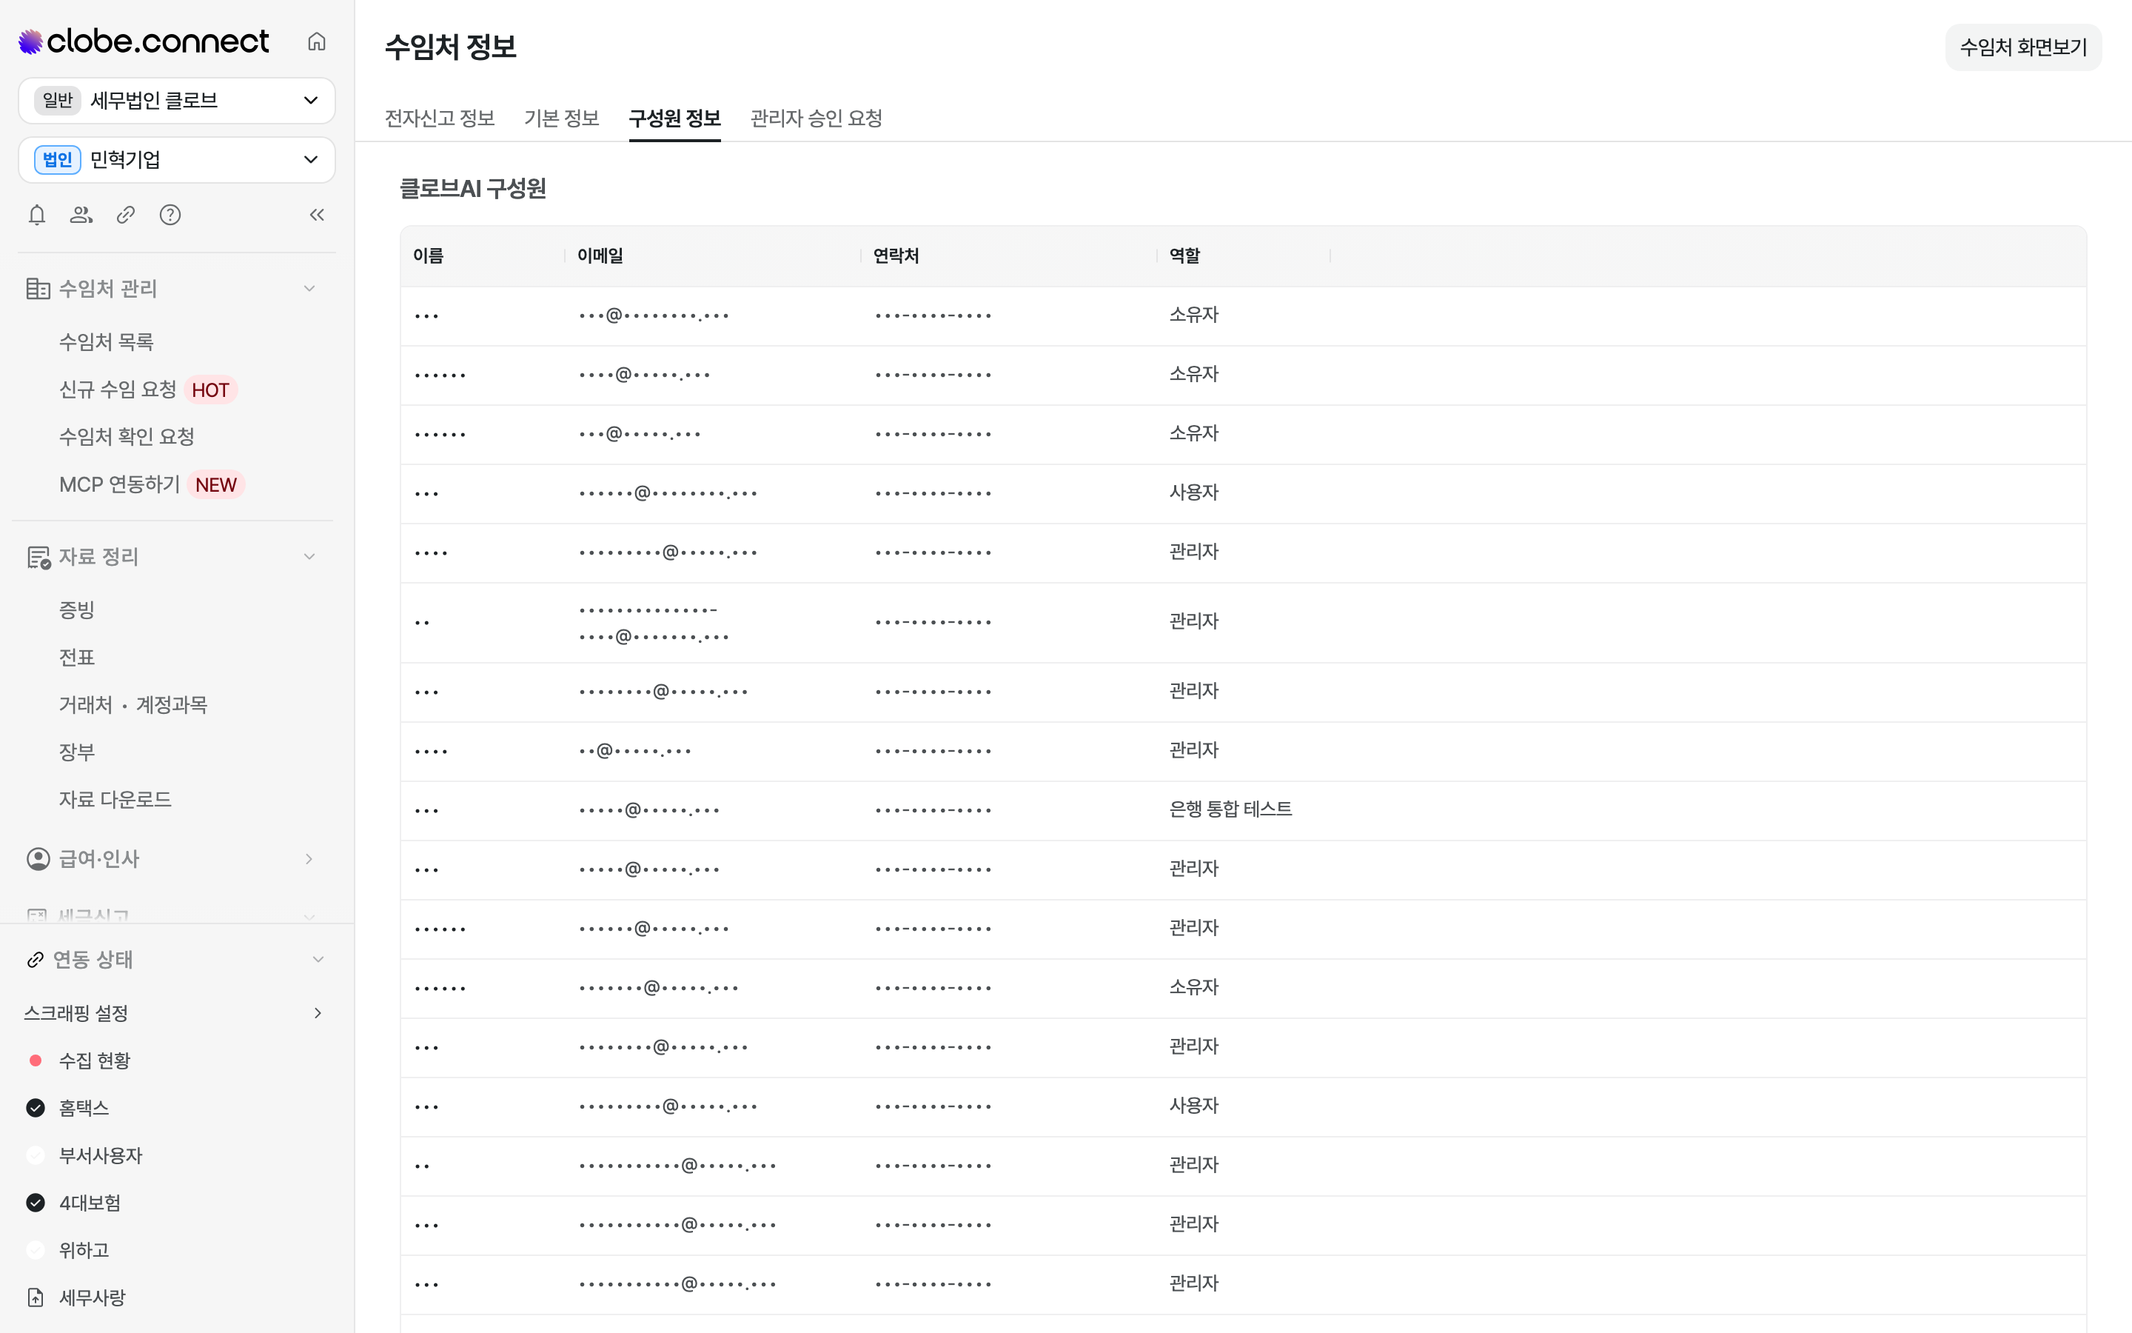The height and width of the screenshot is (1333, 2132).
Task: Click the link chain icon in sidebar
Action: [125, 214]
